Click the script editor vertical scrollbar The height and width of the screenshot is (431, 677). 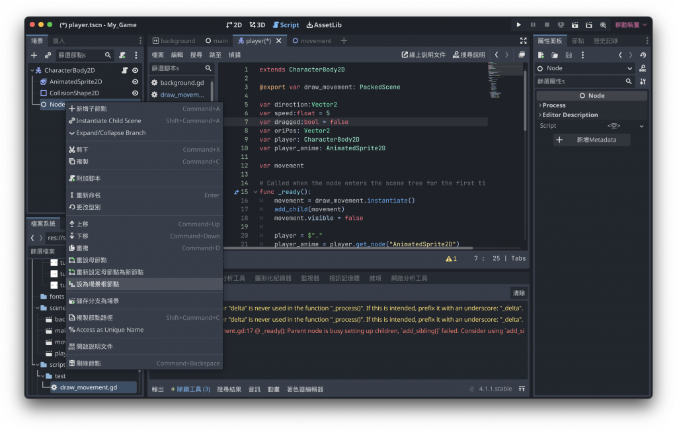(525, 101)
